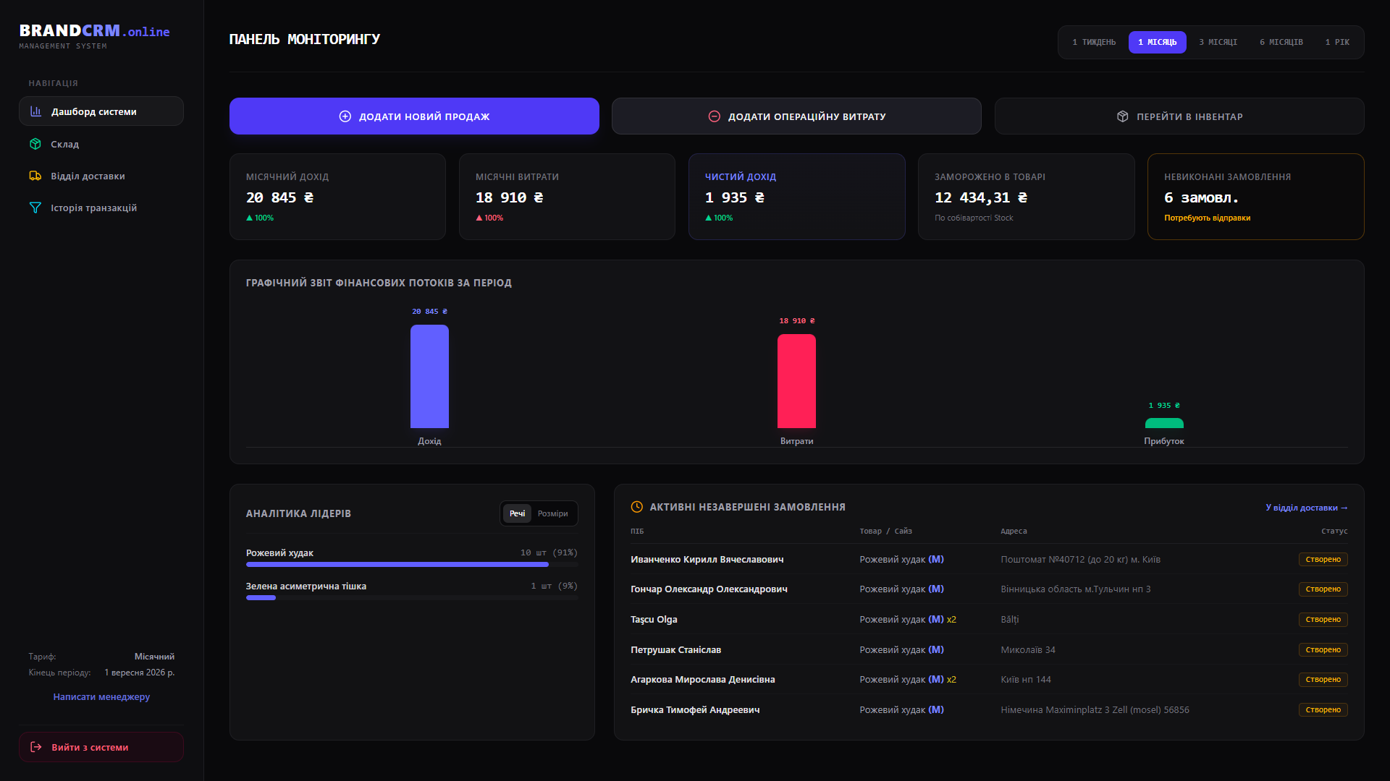
Task: Select the 1 тиждень period
Action: click(1094, 42)
